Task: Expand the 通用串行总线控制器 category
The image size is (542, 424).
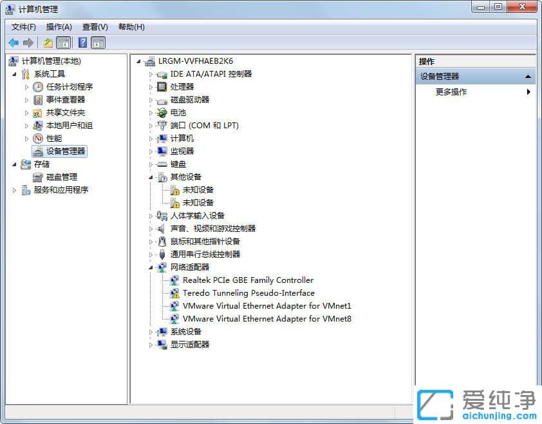Action: click(151, 254)
